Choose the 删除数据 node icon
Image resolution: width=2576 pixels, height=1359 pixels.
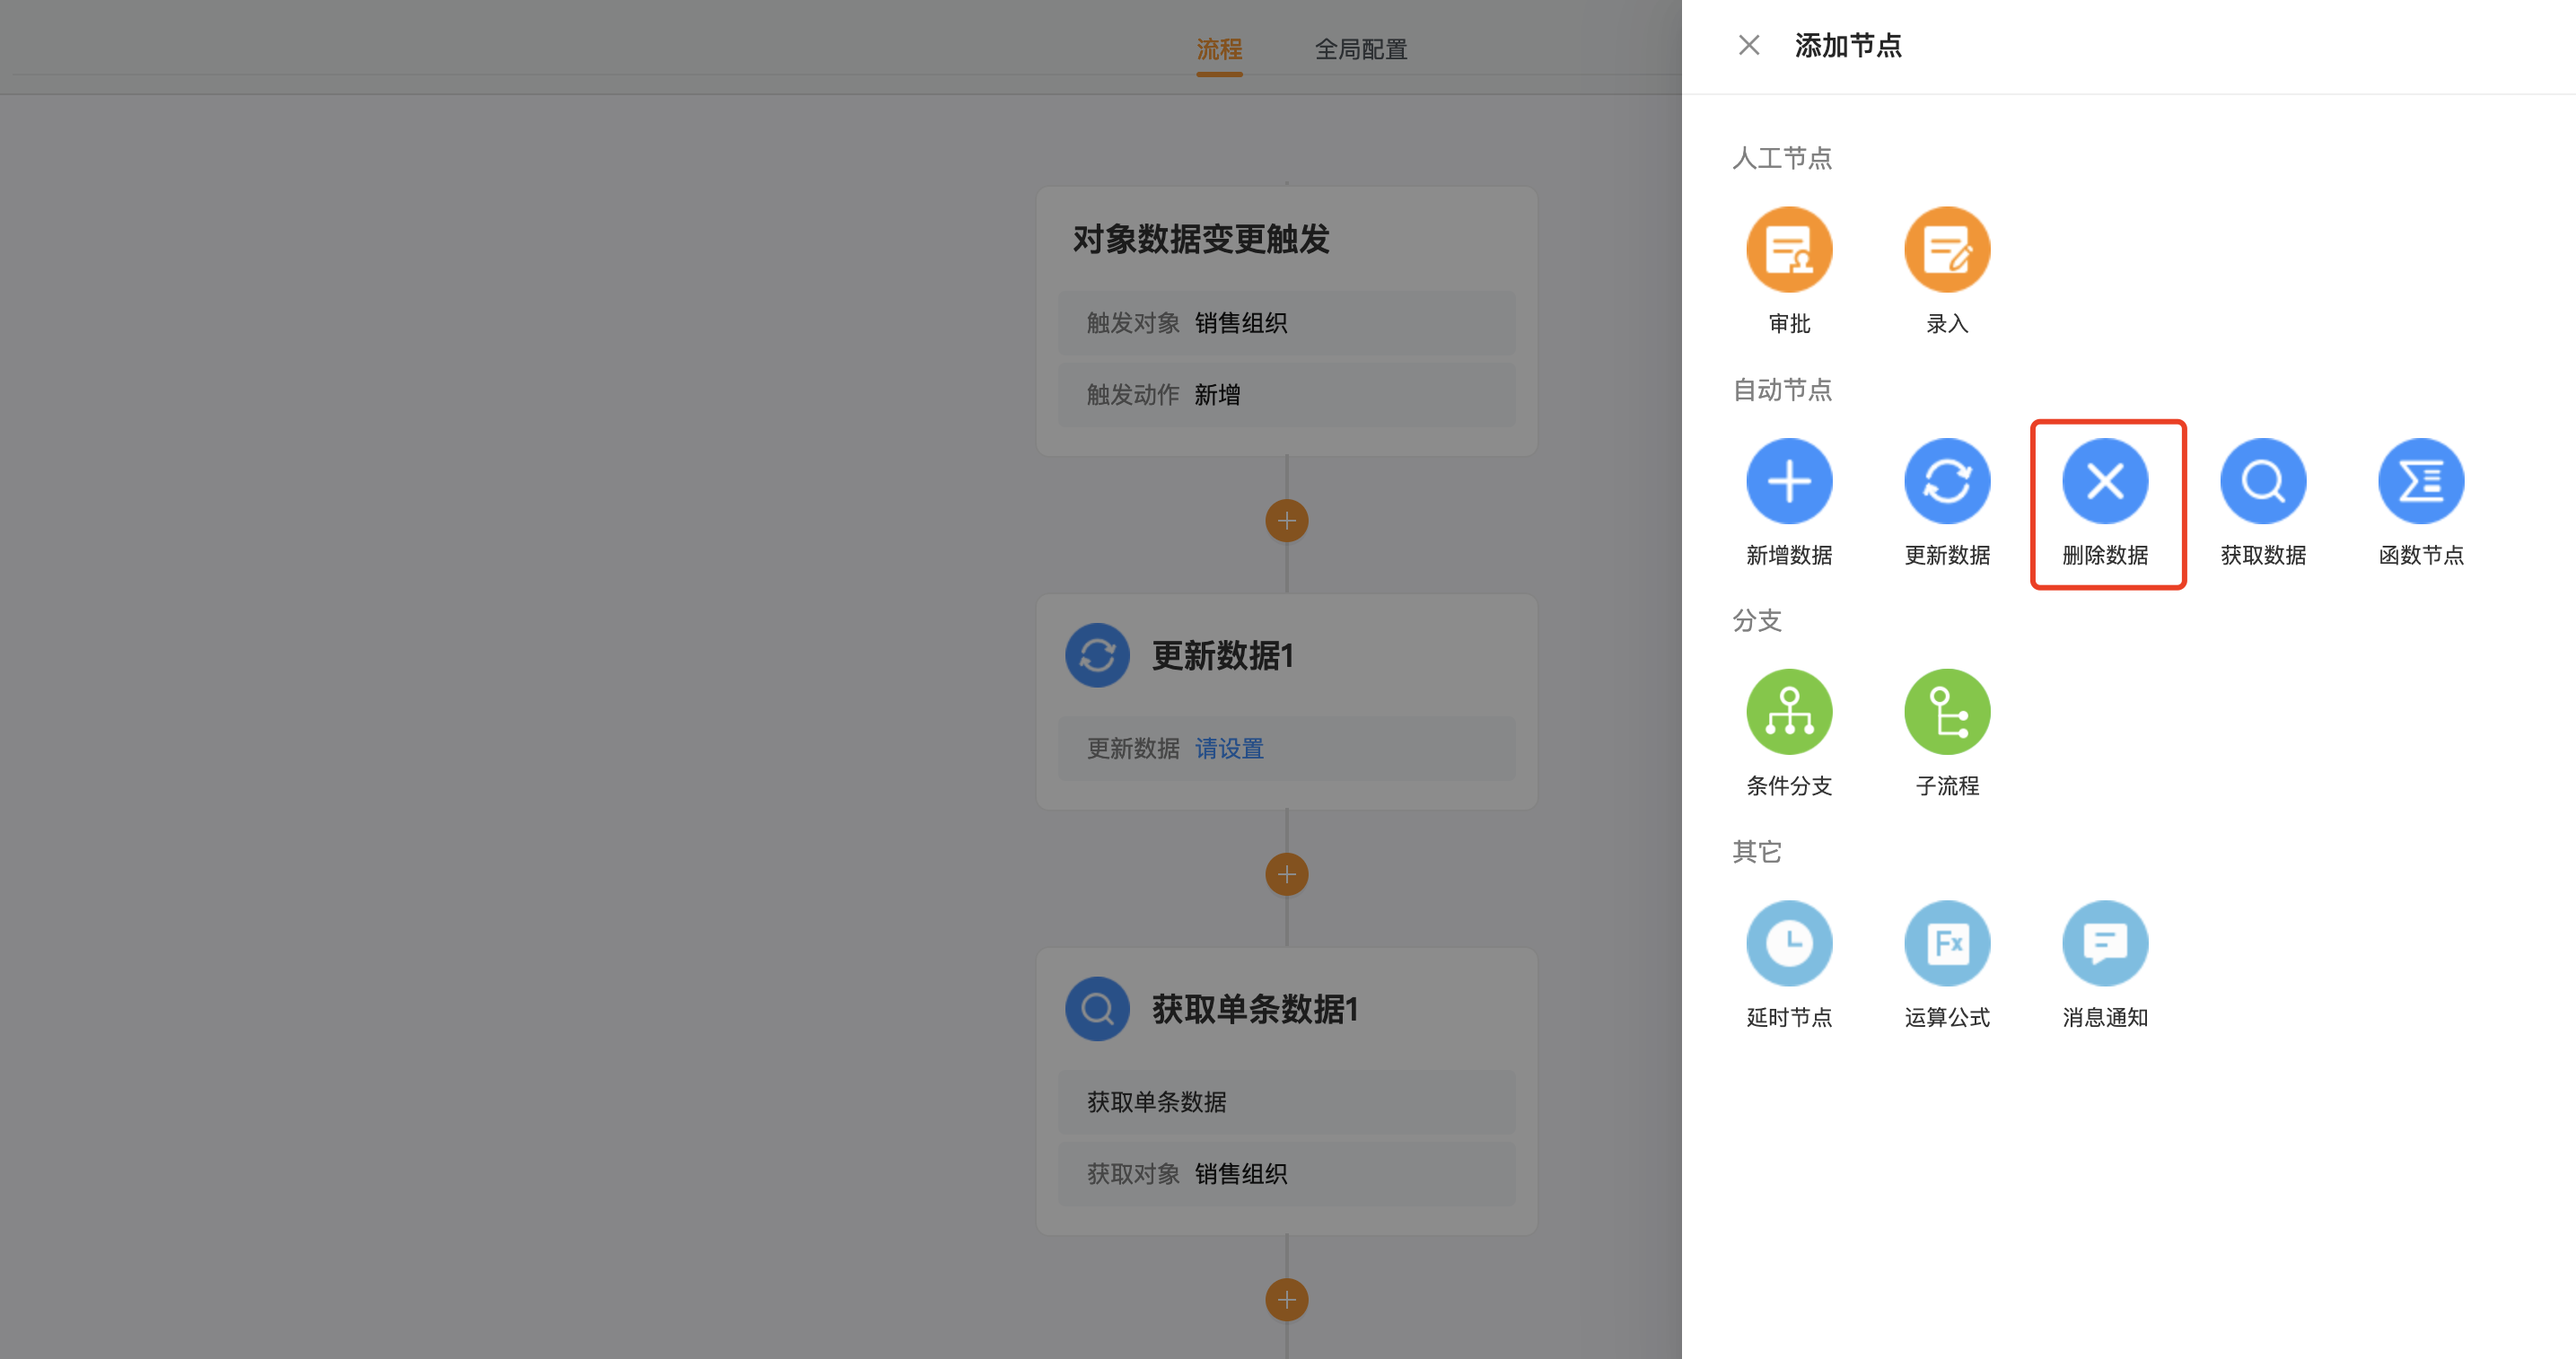(2105, 481)
